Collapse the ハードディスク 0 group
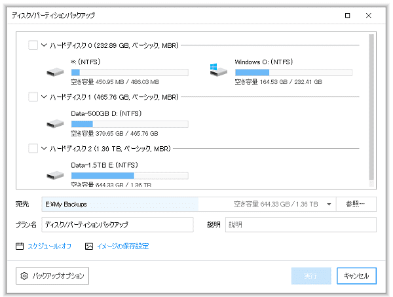The image size is (393, 297). tap(44, 46)
